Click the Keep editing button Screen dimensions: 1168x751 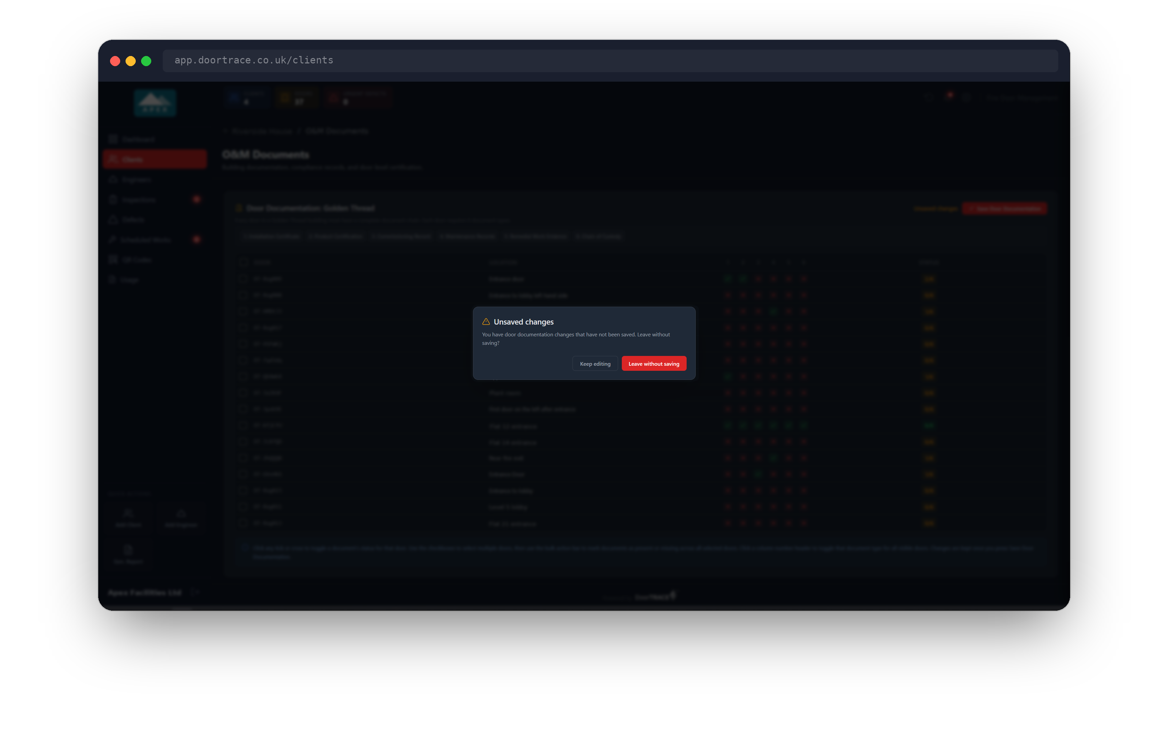point(595,363)
